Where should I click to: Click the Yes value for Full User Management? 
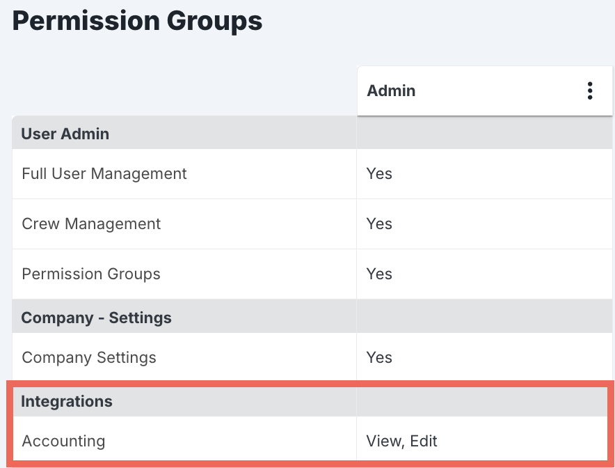click(379, 173)
